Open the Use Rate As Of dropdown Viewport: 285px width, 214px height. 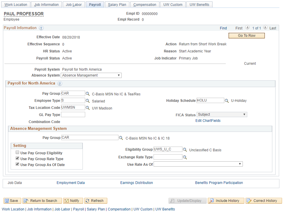(198, 164)
